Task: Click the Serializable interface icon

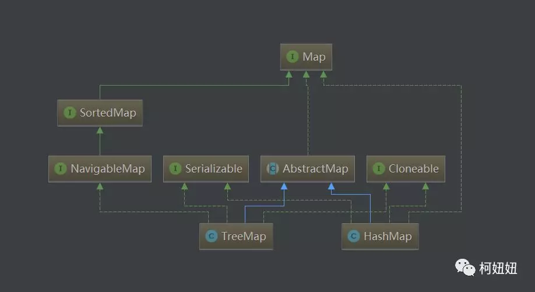Action: 175,168
